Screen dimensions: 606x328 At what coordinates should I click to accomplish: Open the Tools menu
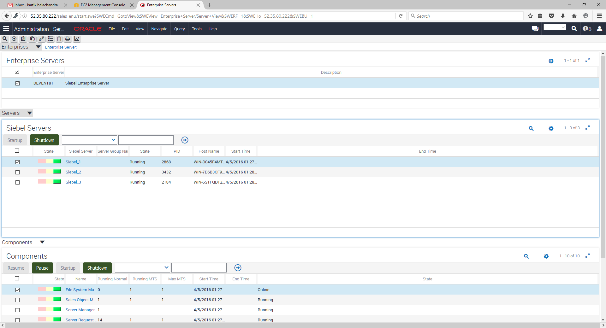point(196,29)
